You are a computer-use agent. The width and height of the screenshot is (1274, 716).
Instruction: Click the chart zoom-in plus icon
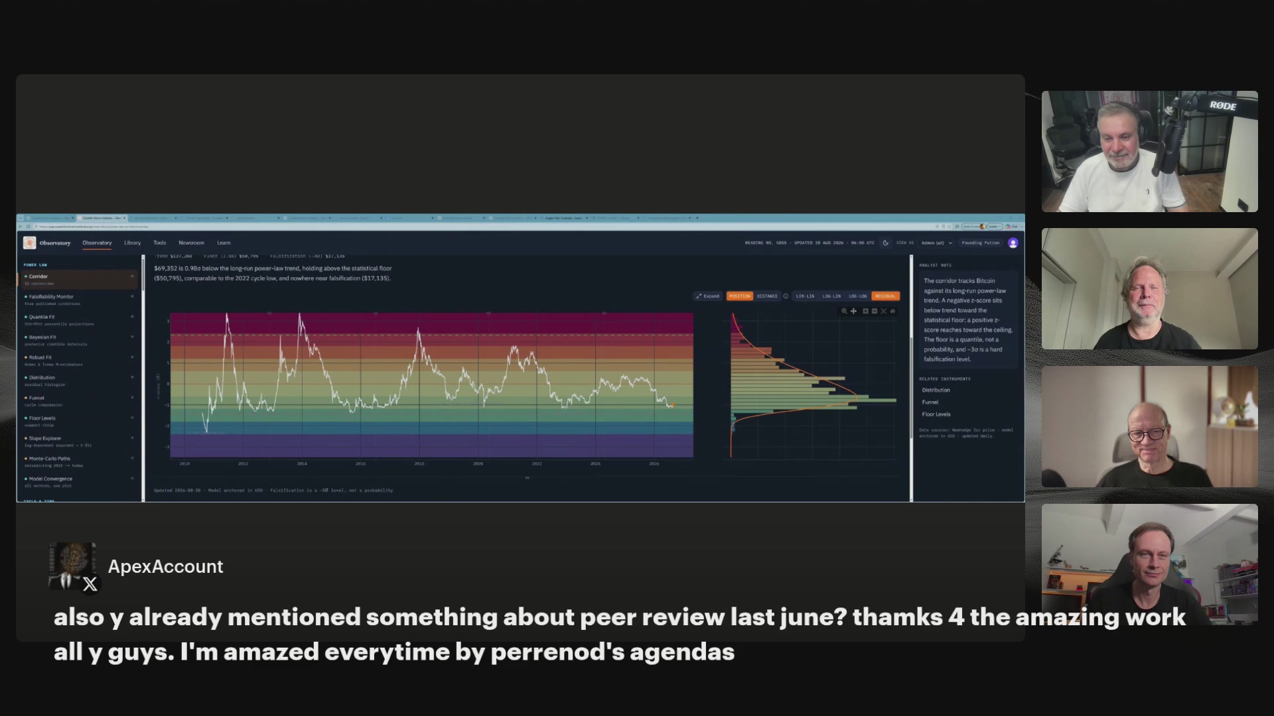click(x=865, y=311)
